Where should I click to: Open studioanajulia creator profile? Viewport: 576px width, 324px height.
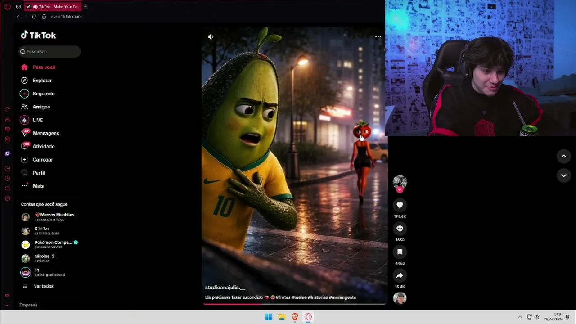click(225, 288)
